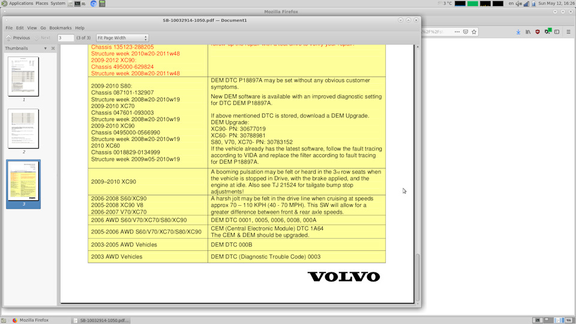This screenshot has width=576, height=324.
Task: Open the calculator launcher in top panel
Action: (x=102, y=4)
